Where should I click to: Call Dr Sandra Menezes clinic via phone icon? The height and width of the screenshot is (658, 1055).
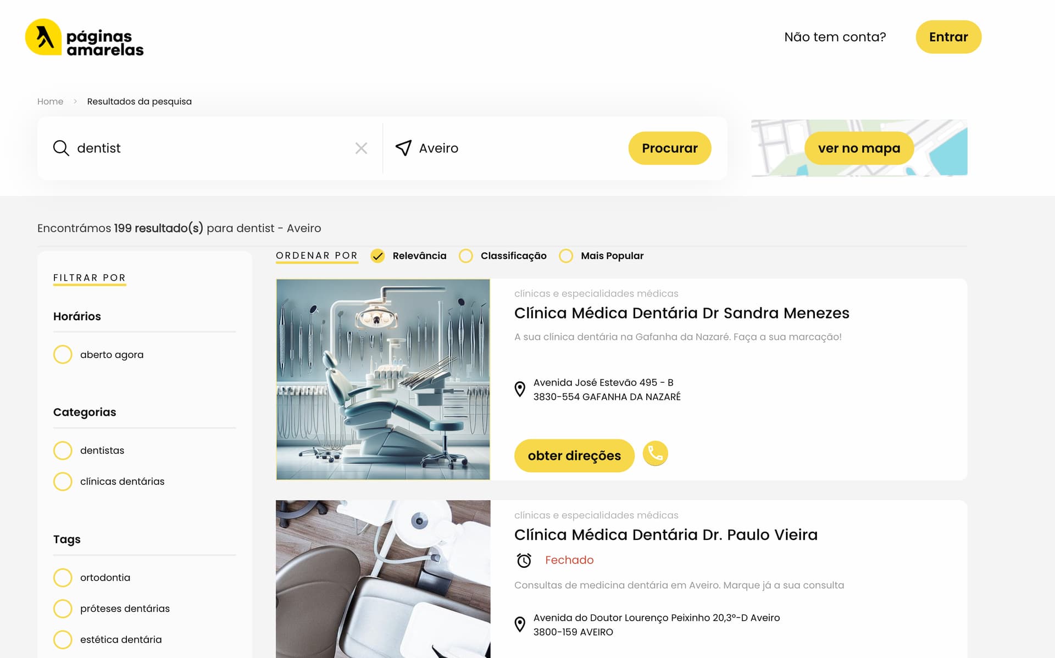(655, 454)
